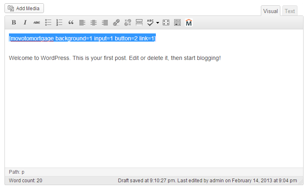Toggle italic formatting
Screen dimensions: 306x190
pos(25,23)
